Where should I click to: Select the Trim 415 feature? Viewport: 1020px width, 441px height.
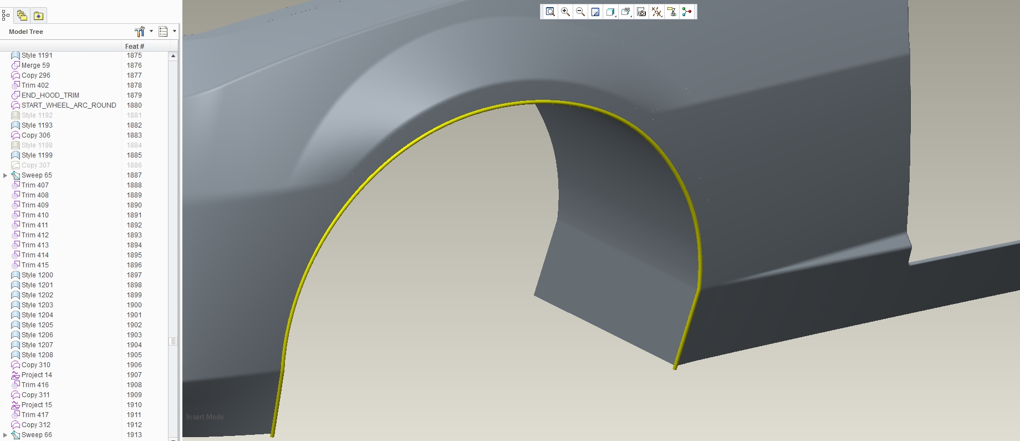pyautogui.click(x=35, y=265)
